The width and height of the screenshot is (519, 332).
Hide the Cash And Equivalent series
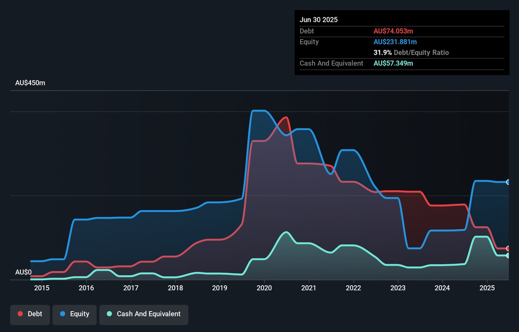point(144,314)
